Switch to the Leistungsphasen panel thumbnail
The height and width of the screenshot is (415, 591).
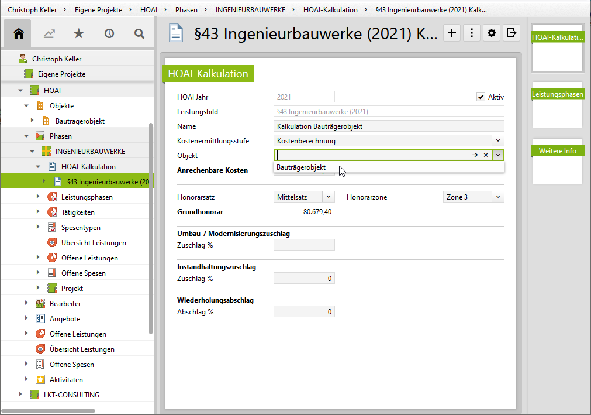557,105
